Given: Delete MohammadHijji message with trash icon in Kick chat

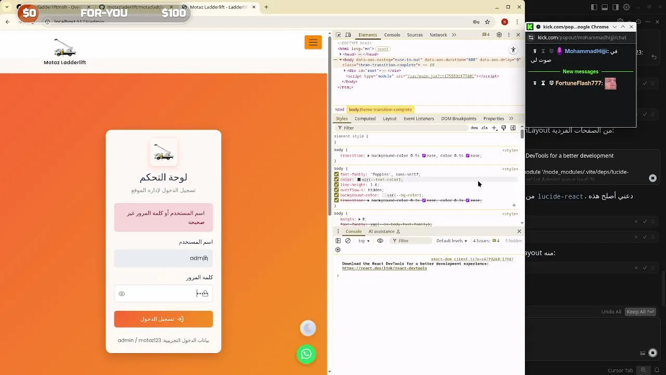Looking at the screenshot, I should (x=535, y=52).
